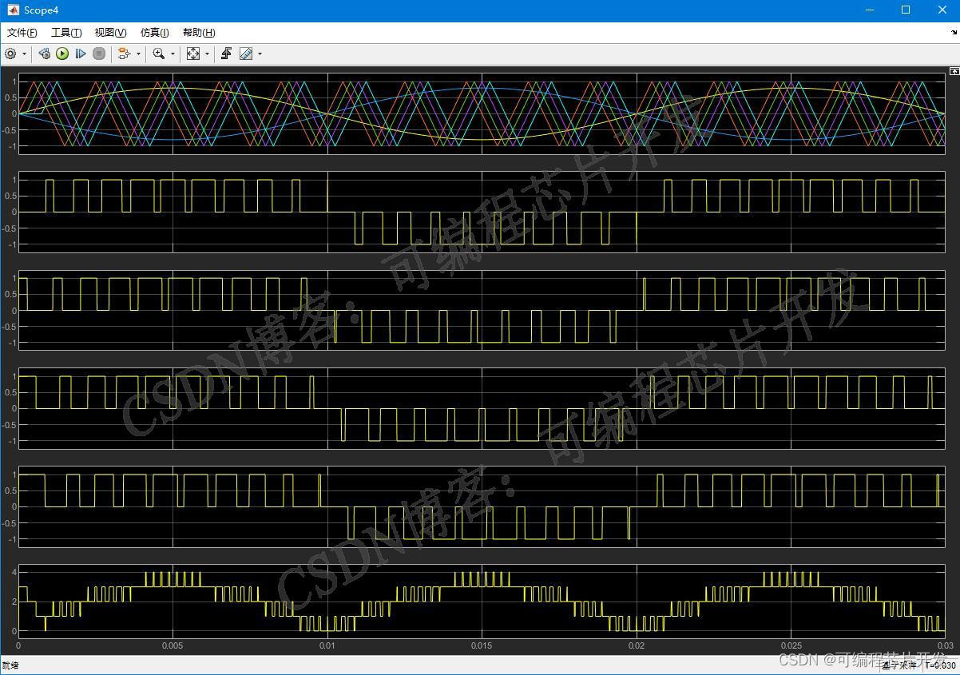Expand the configuration properties dropdown arrow

click(x=24, y=54)
